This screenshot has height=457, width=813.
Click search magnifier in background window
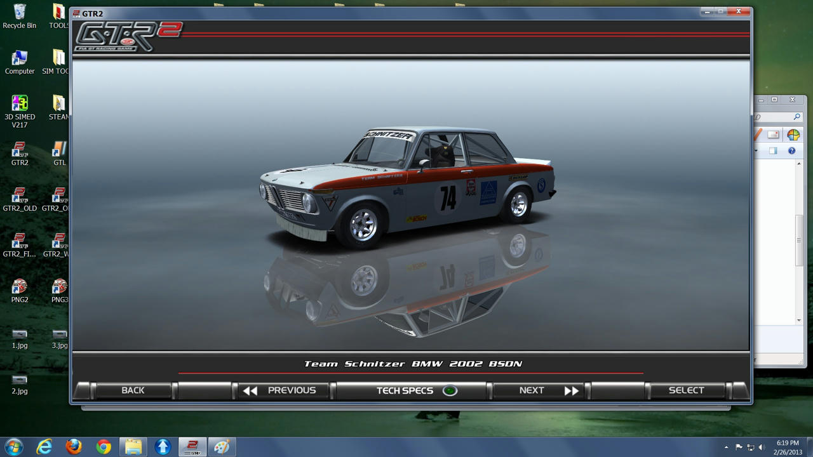pyautogui.click(x=796, y=117)
